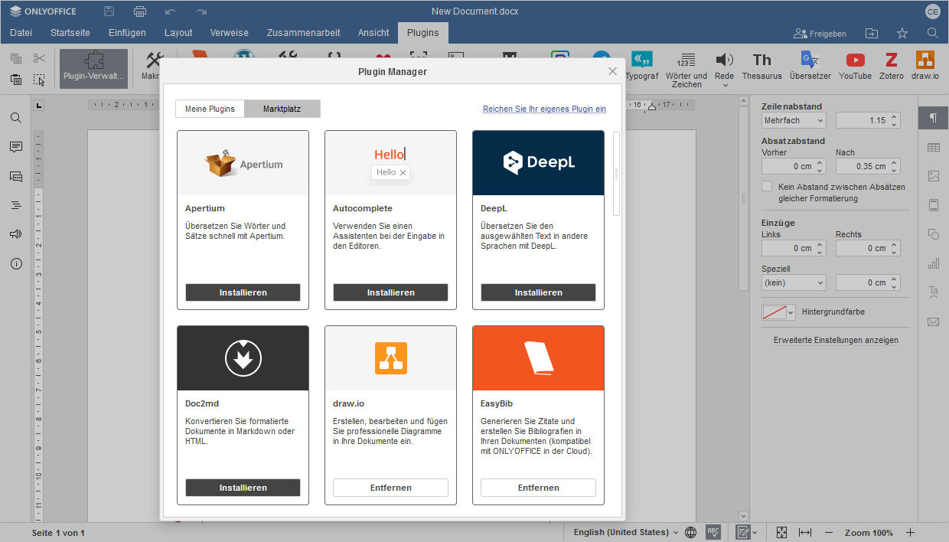The width and height of the screenshot is (949, 542).
Task: Click the Redo arrow in title bar
Action: 201,11
